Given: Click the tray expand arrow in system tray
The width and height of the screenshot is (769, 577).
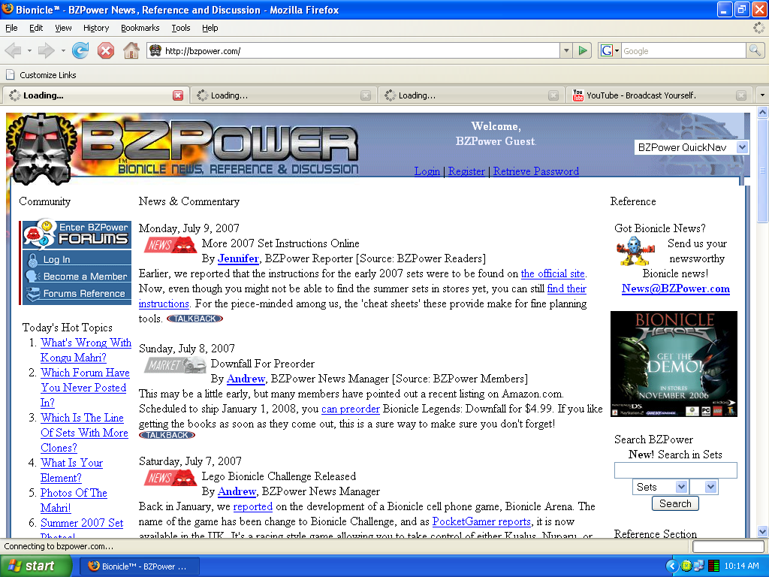Looking at the screenshot, I should pos(672,566).
